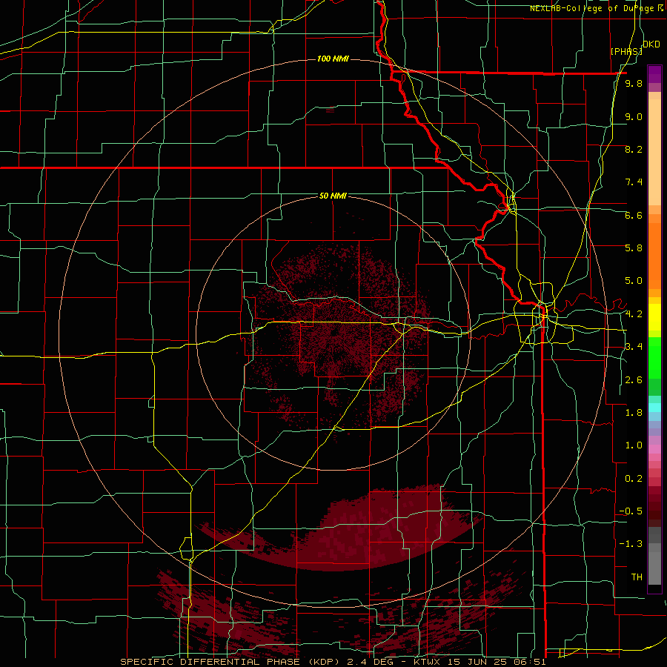Pick the purple band at top of color bar

654,74
